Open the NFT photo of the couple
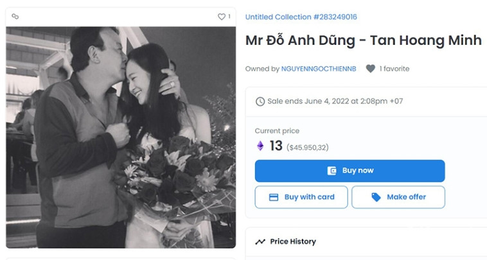 coord(121,137)
